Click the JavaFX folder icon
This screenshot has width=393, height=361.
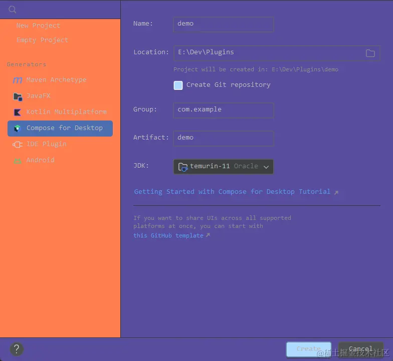(x=18, y=96)
